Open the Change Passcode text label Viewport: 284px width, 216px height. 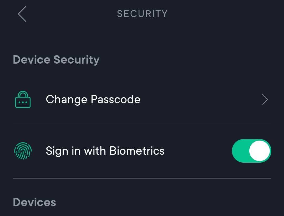coord(93,99)
